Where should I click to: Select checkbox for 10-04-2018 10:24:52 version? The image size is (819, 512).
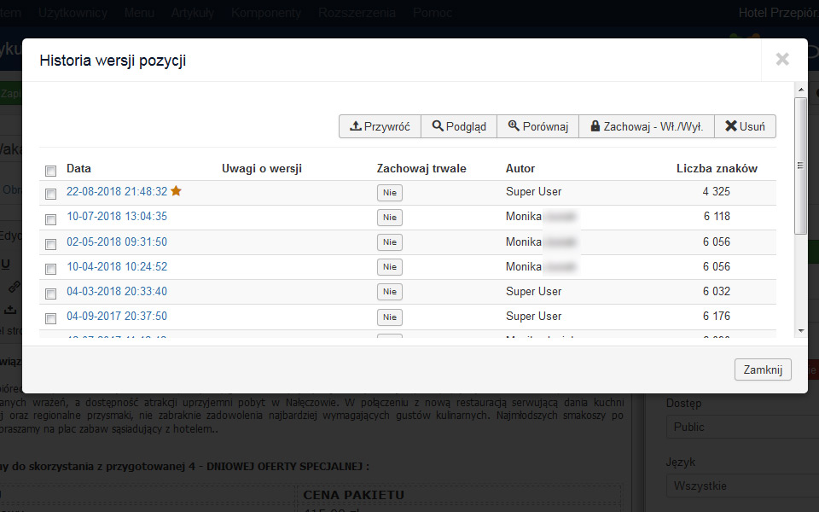(50, 269)
